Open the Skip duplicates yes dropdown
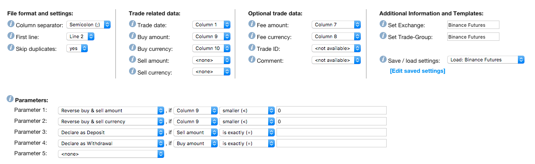Viewport: 535px width, 164px height. (77, 48)
